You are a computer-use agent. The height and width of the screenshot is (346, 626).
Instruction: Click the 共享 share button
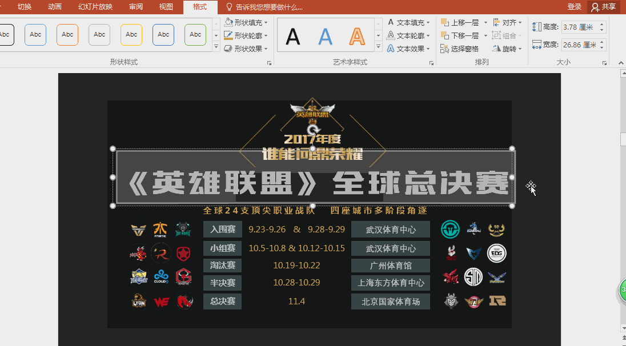pos(604,7)
